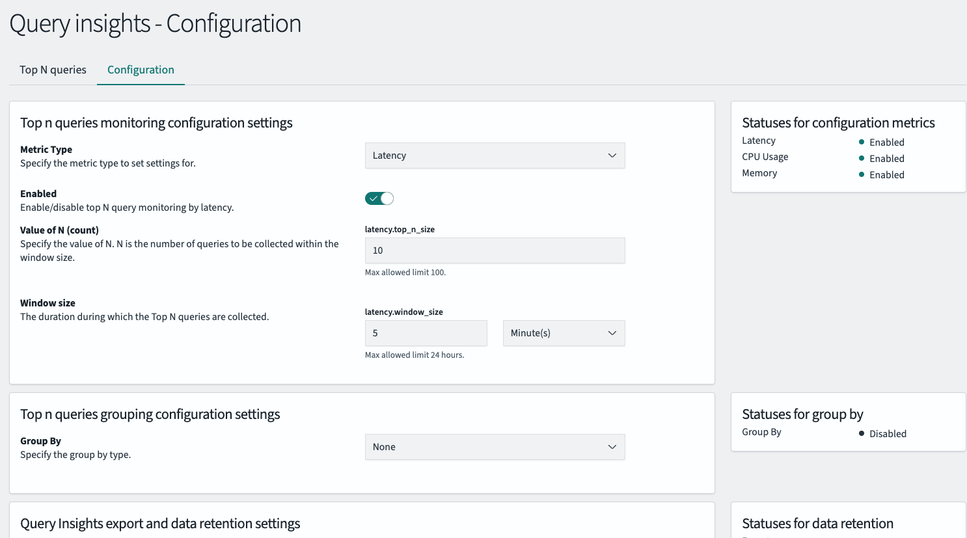Click the CPU Usage enabled status dot
The image size is (967, 538).
pyautogui.click(x=862, y=158)
